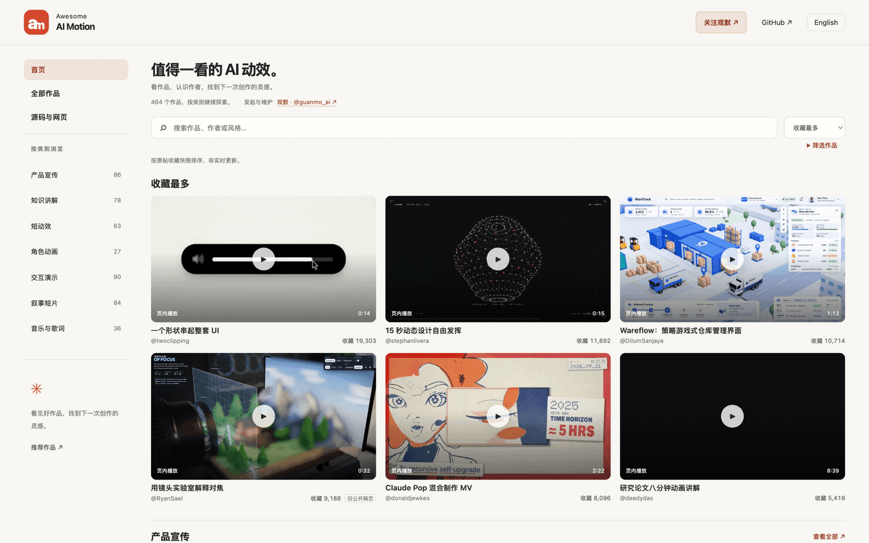
Task: Click the 仅公开网页 tag
Action: [360, 498]
